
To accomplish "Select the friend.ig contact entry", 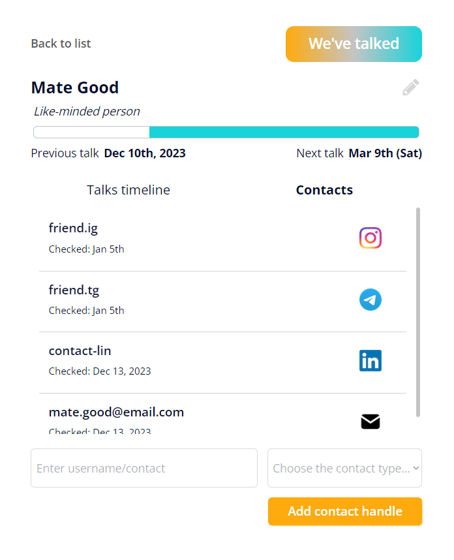I will 73,228.
